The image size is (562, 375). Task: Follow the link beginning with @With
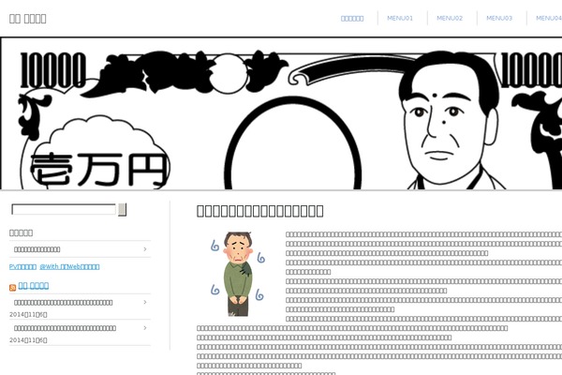pos(69,266)
